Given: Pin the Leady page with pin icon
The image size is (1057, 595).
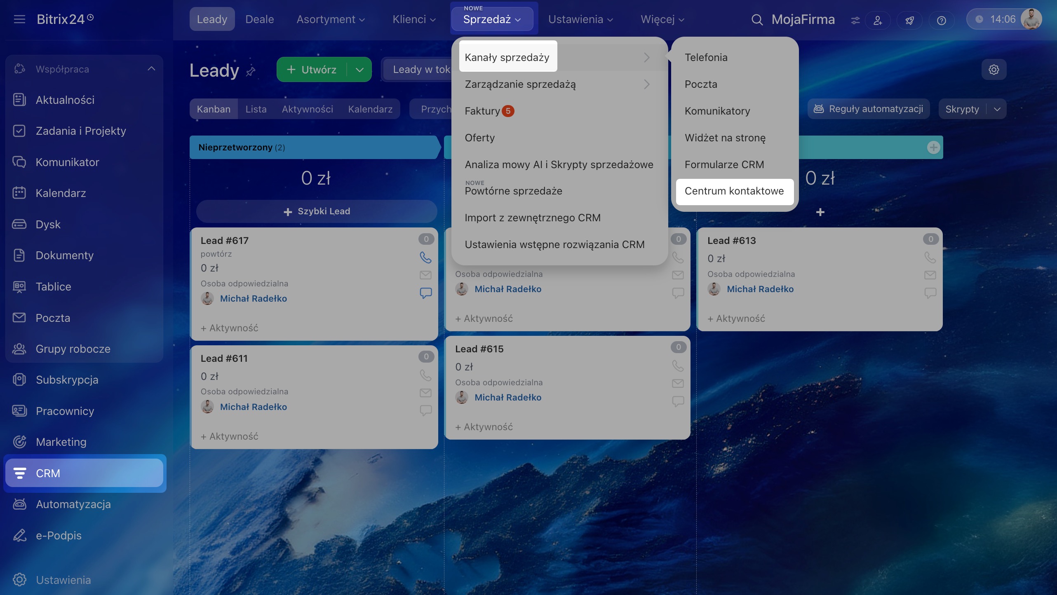Looking at the screenshot, I should pos(251,72).
